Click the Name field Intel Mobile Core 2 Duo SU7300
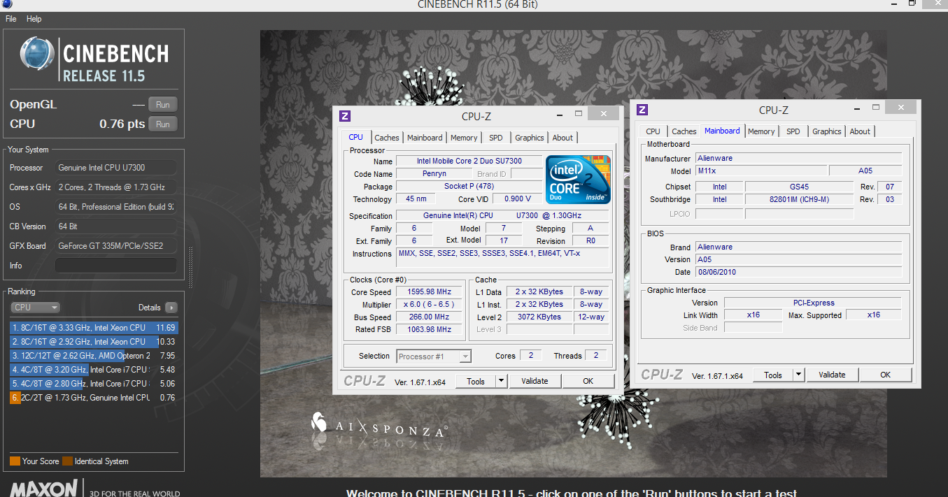Viewport: 948px width, 497px height. point(469,161)
